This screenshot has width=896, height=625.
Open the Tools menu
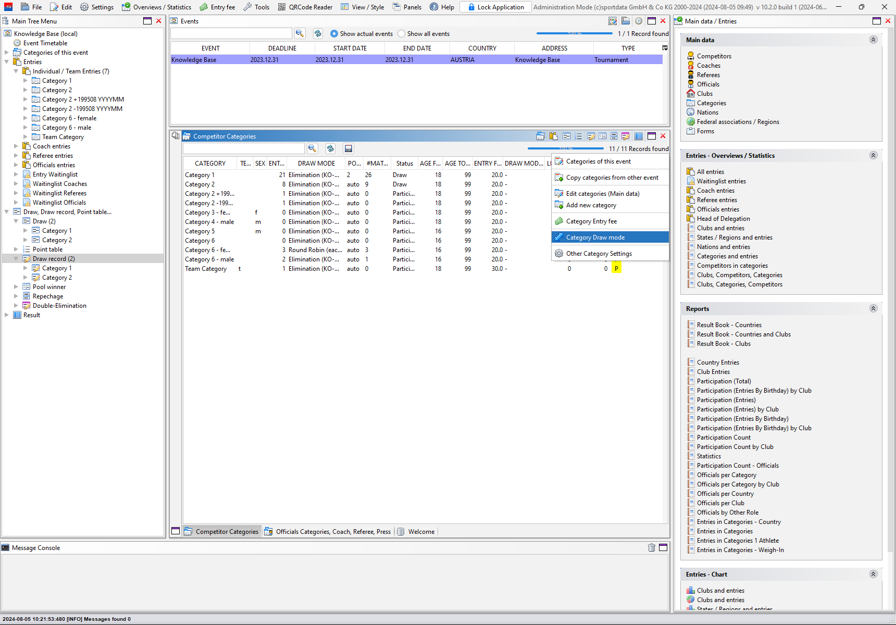(256, 7)
